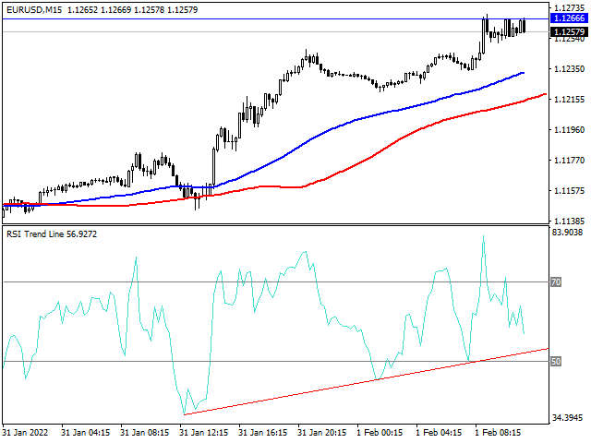Click the RSI scale minimum 34.3945

(x=567, y=418)
